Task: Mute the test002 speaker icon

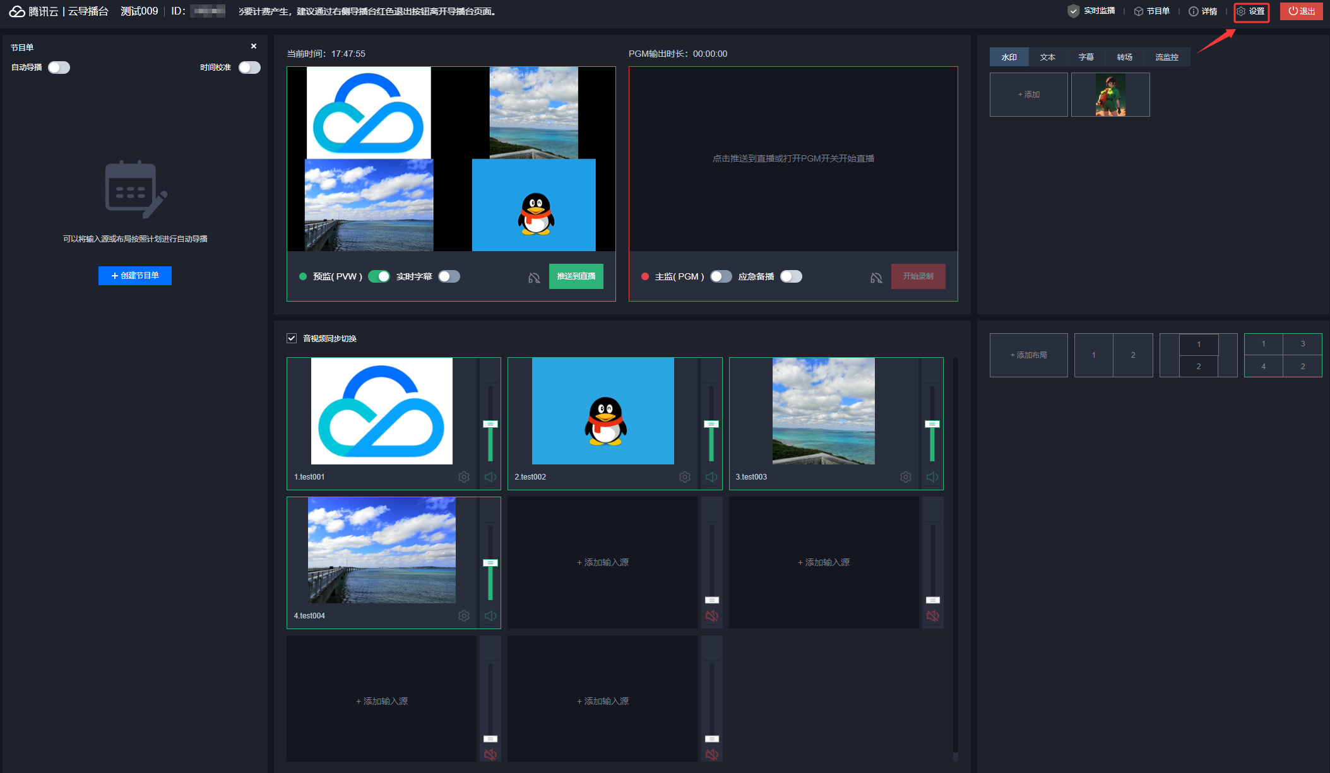Action: (x=711, y=477)
